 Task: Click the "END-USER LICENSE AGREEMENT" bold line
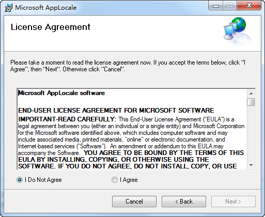coord(116,111)
